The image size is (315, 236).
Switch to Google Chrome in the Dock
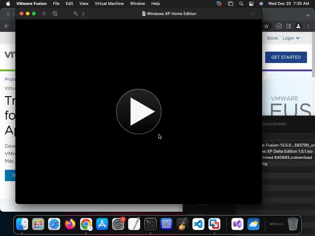[86, 224]
